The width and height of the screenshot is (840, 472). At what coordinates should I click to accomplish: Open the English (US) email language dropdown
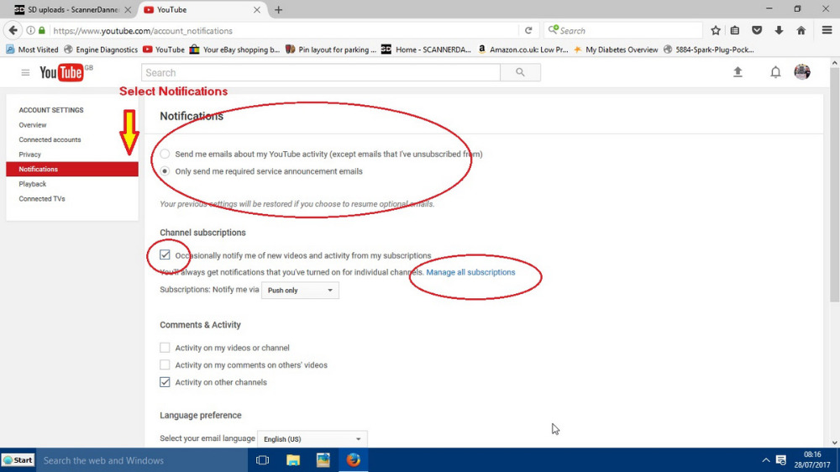click(312, 439)
